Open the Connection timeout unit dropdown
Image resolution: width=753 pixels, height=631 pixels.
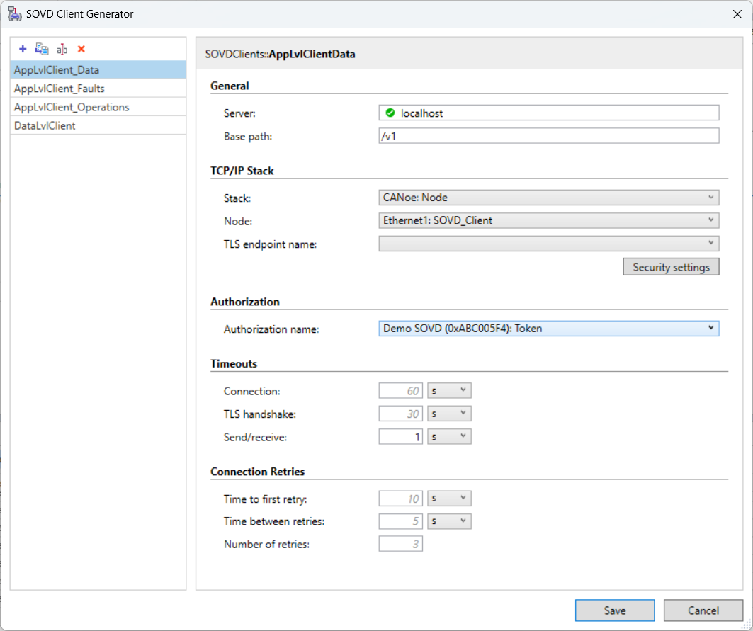(450, 391)
